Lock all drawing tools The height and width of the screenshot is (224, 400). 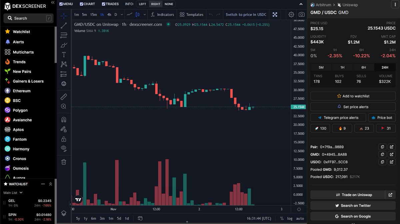[x=64, y=139]
